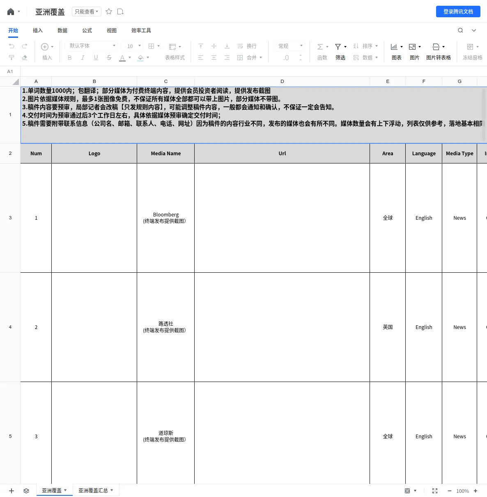Click the undo arrow icon
The image size is (487, 497).
11,46
